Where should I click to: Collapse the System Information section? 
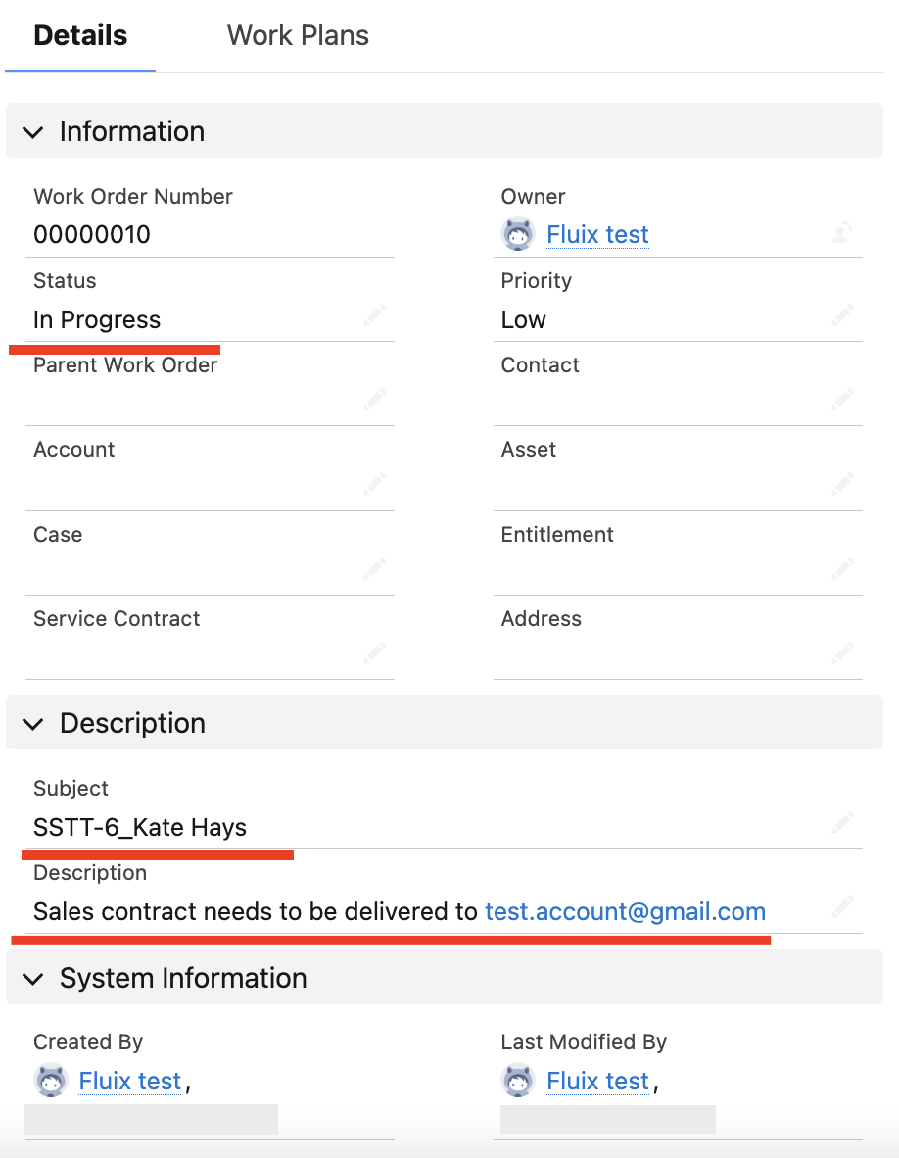(x=32, y=978)
